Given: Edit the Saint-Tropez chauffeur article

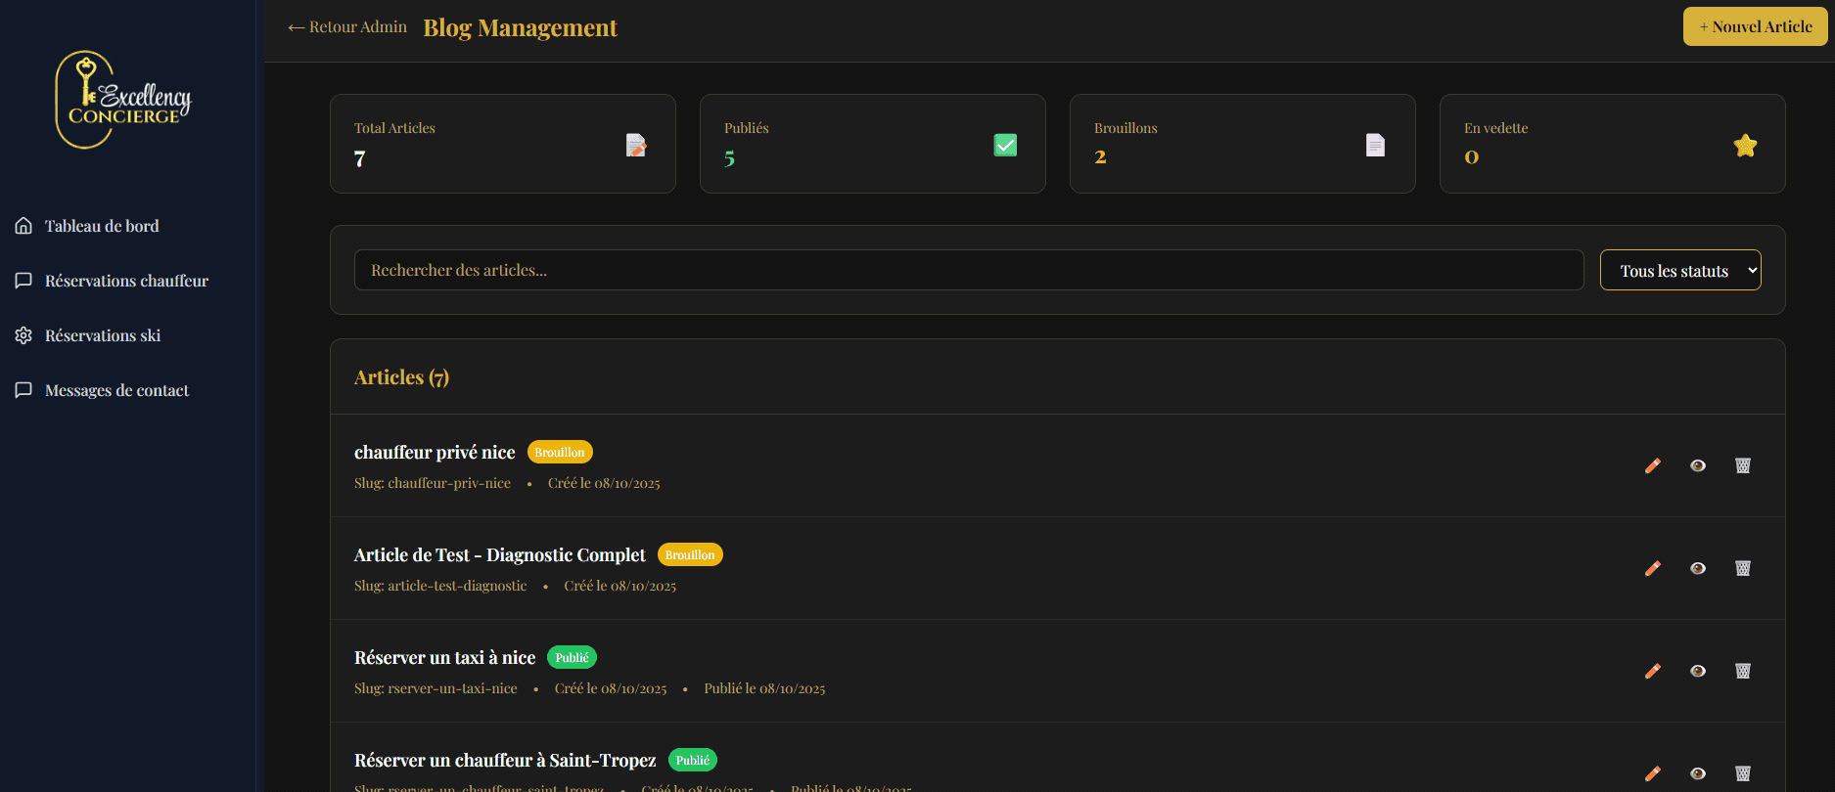Looking at the screenshot, I should tap(1653, 773).
